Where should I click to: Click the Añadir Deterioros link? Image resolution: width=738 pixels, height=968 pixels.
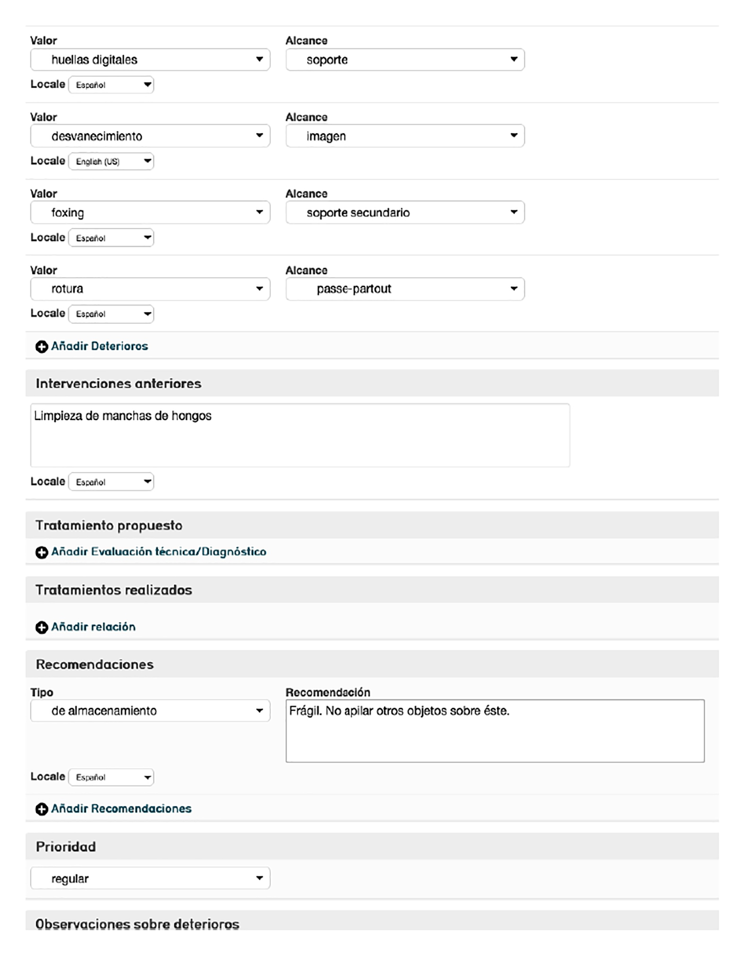pos(99,346)
